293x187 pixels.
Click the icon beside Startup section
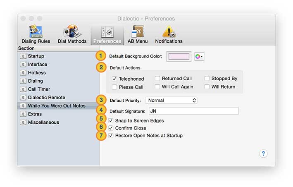pos(23,56)
